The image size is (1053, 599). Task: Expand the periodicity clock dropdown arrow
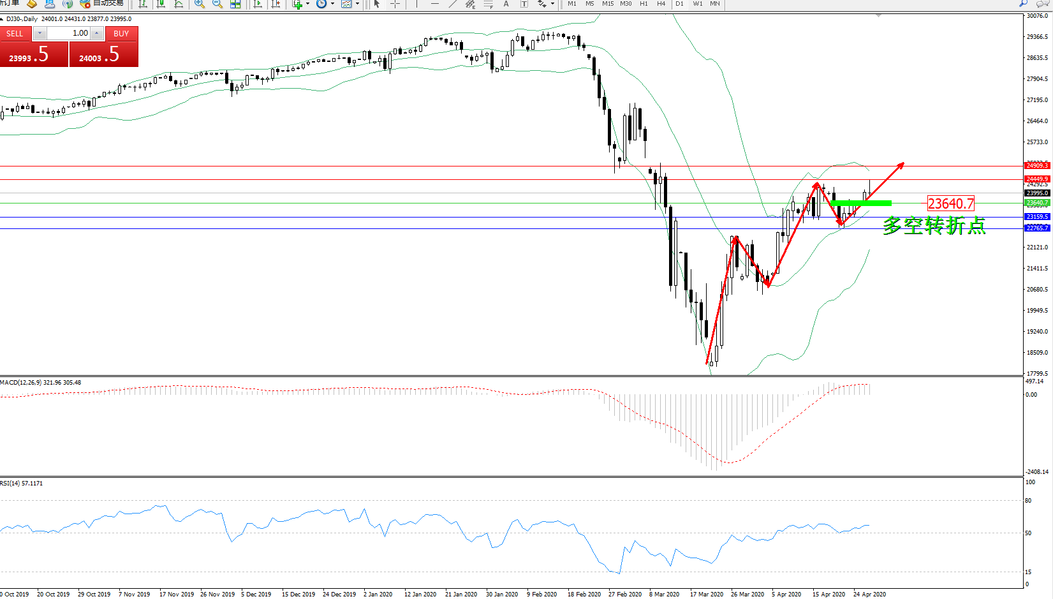click(332, 4)
